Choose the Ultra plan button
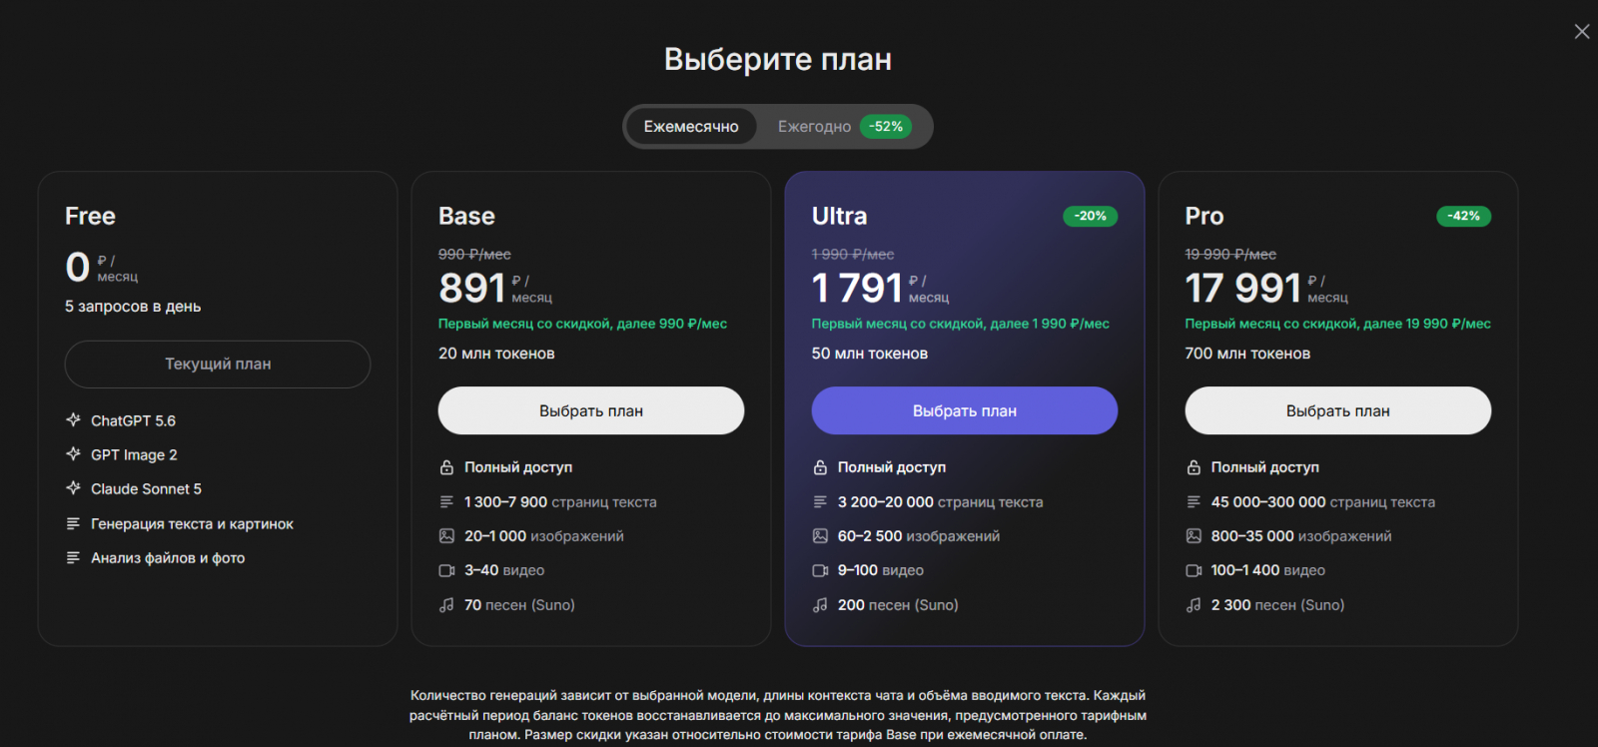This screenshot has height=747, width=1598. tap(965, 410)
